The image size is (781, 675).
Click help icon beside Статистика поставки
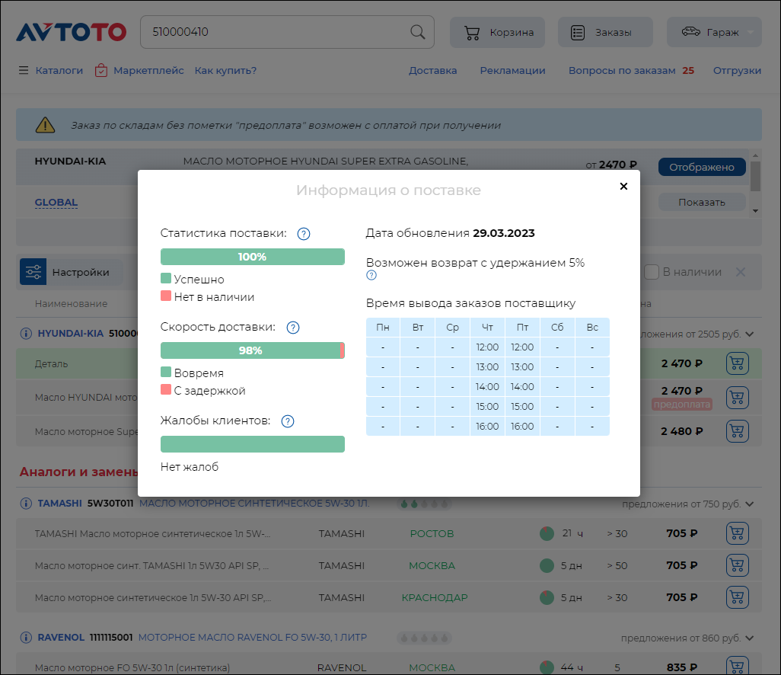coord(303,234)
